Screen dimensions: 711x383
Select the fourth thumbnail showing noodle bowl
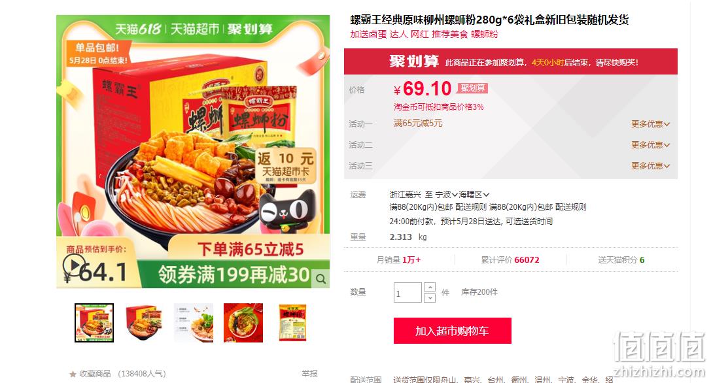[x=243, y=323]
